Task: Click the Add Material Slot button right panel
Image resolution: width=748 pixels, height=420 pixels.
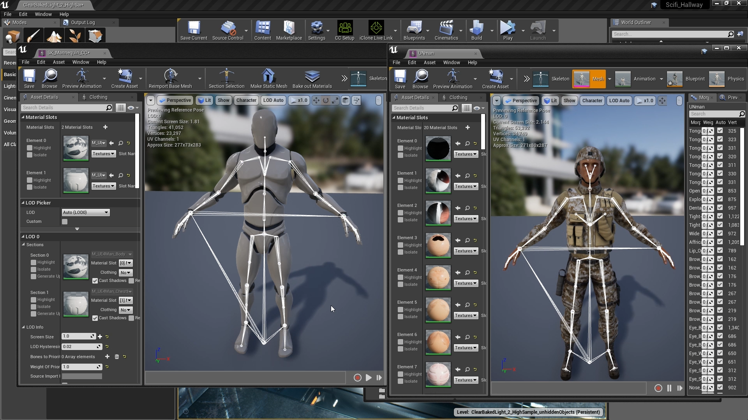Action: click(467, 128)
